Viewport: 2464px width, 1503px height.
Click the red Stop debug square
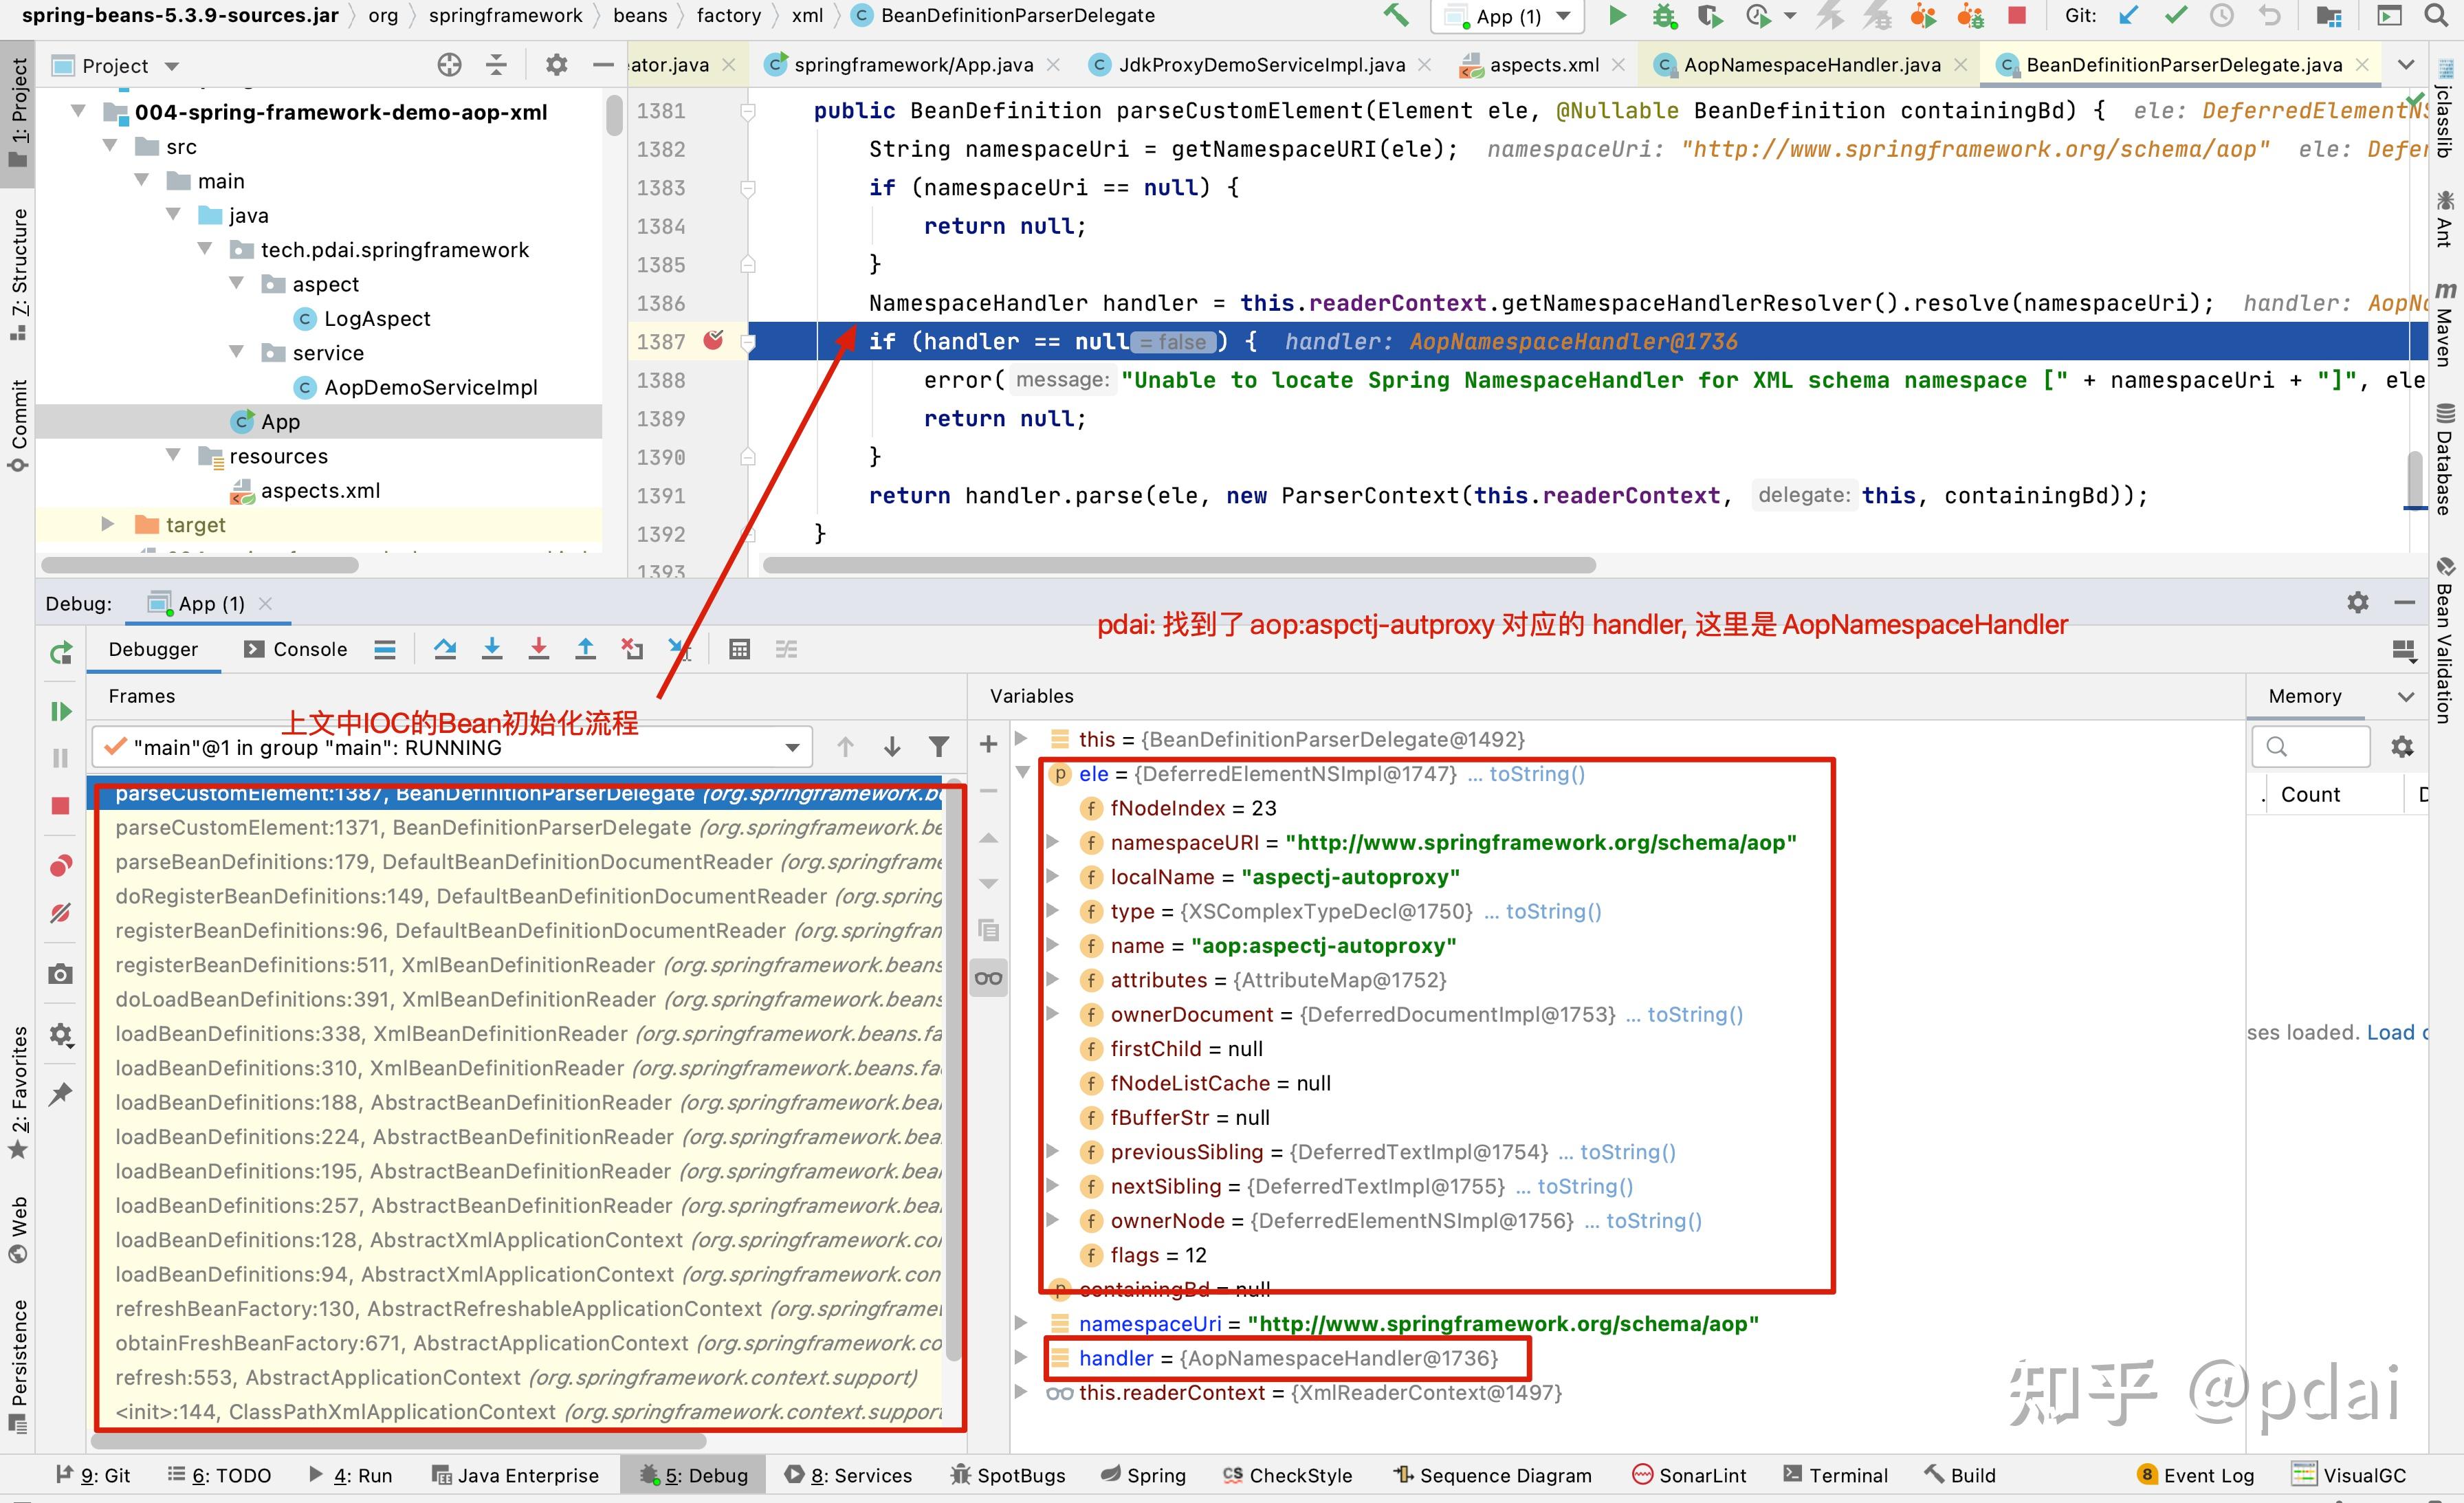(x=60, y=806)
